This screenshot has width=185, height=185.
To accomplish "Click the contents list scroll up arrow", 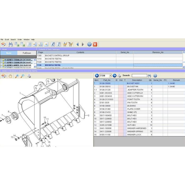I will [x=184, y=52].
